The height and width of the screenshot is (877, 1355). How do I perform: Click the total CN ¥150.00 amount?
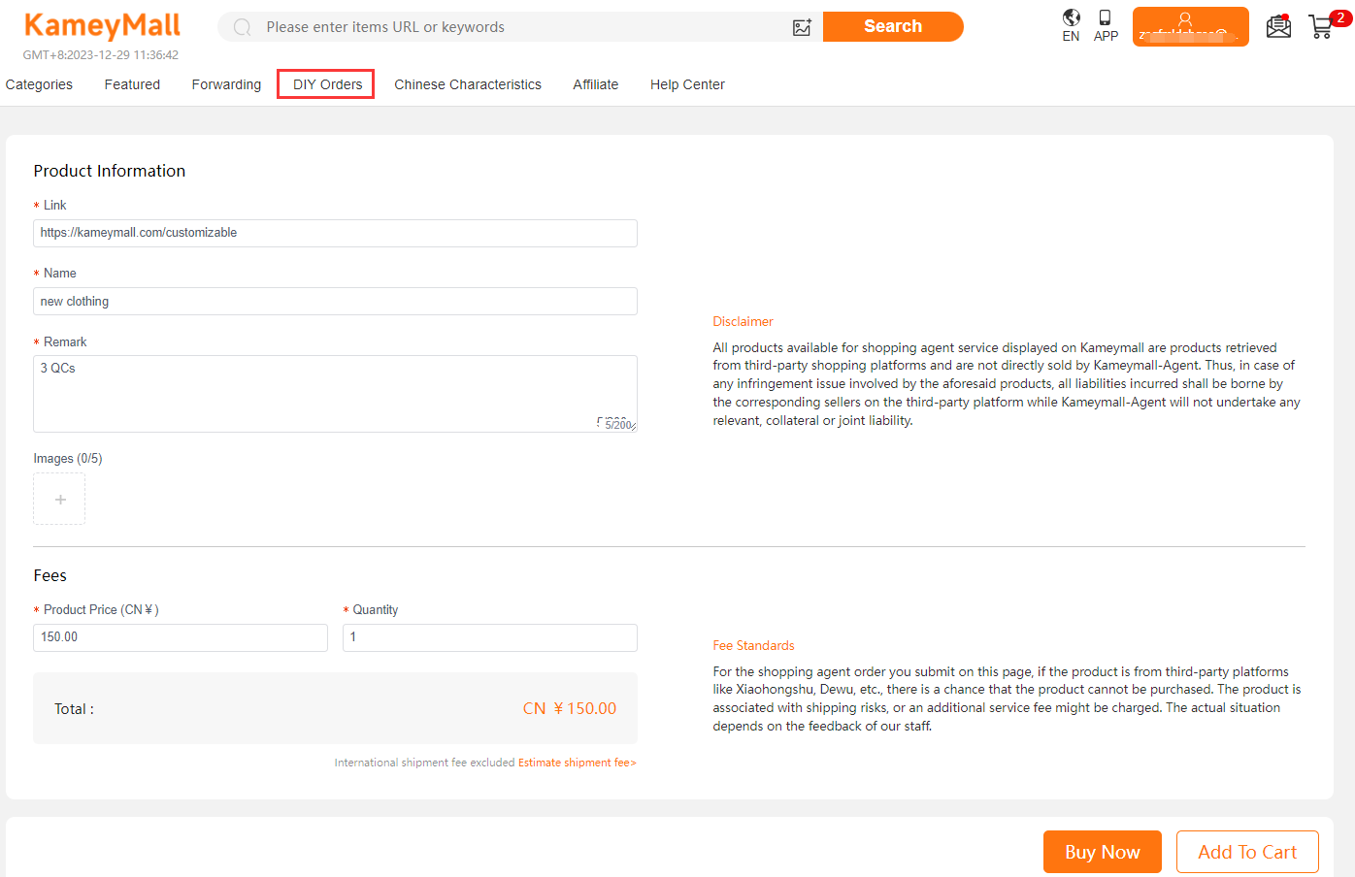(x=570, y=708)
